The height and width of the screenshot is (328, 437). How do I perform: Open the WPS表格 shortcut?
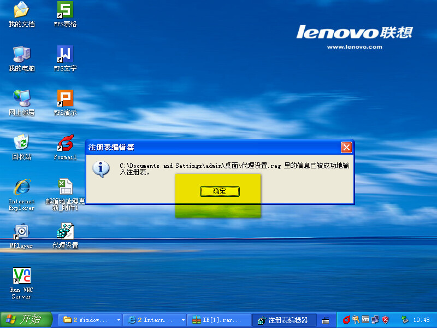click(65, 10)
